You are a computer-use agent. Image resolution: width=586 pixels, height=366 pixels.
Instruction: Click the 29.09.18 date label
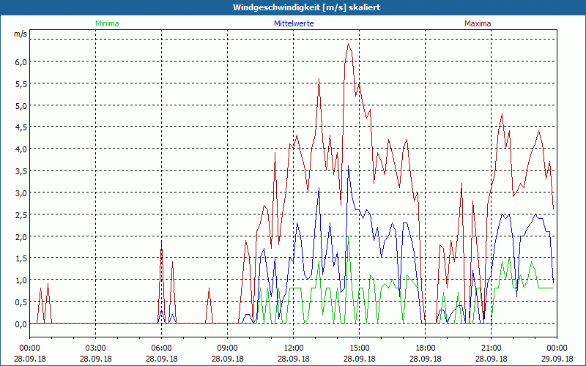557,359
